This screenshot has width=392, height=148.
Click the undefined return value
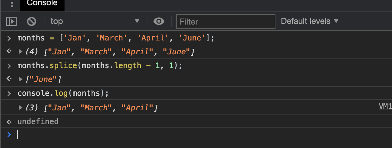(x=38, y=121)
